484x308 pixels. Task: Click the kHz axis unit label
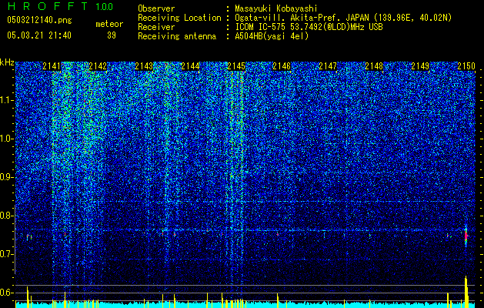pos(7,62)
